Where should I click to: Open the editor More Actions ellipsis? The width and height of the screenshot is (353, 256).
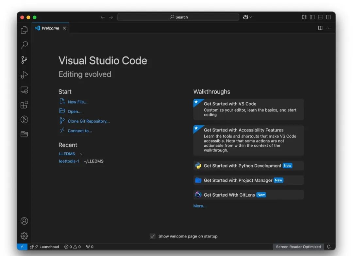pos(328,28)
